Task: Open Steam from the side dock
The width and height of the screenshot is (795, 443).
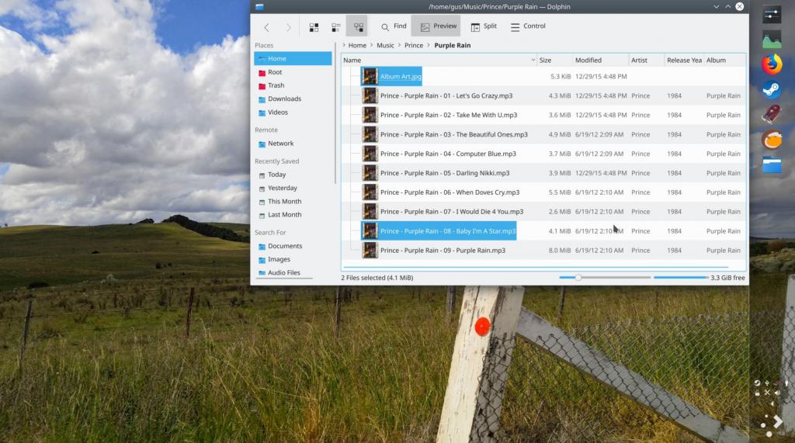Action: [x=772, y=90]
